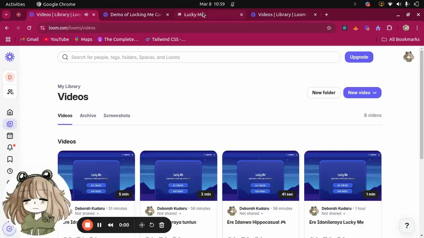Go to Home via sidebar house icon
The image size is (424, 238).
point(10,112)
